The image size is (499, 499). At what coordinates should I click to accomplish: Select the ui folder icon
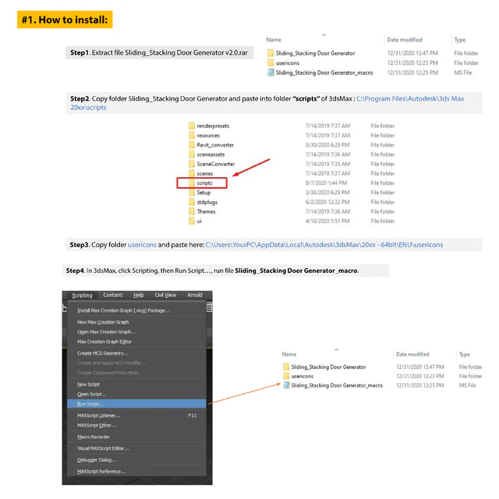click(x=191, y=221)
